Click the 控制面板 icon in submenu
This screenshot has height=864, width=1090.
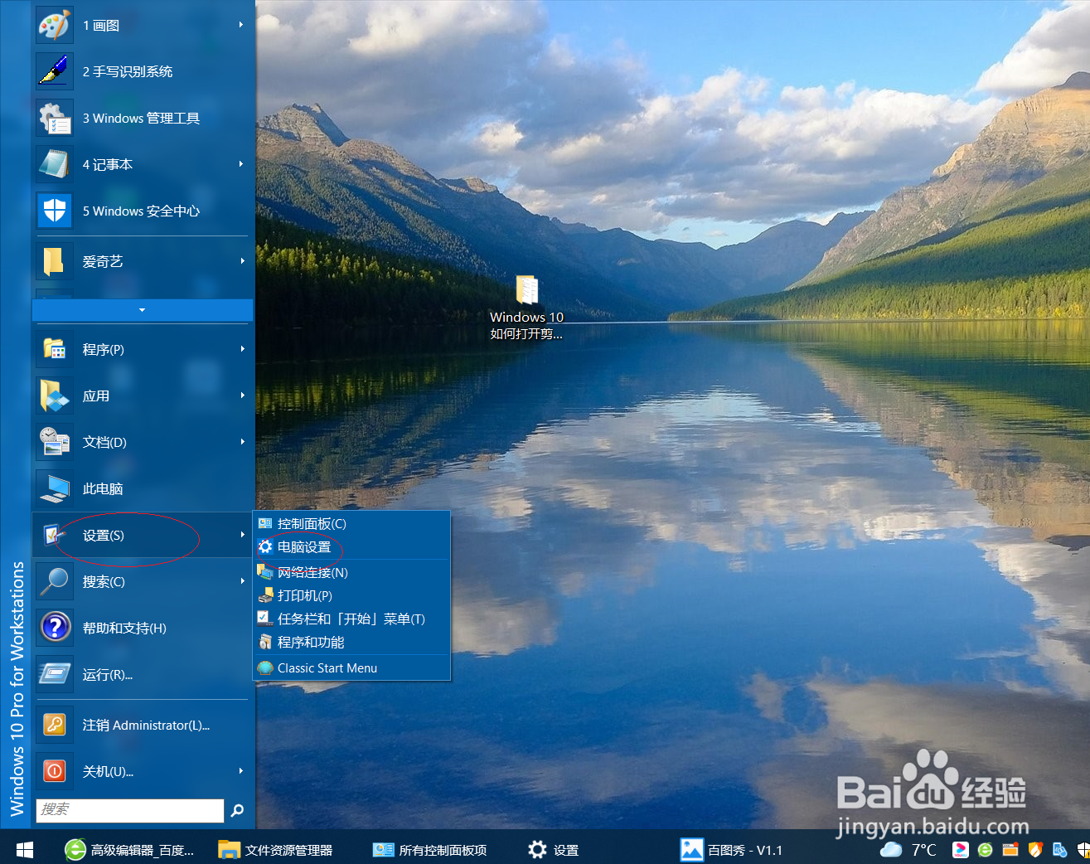pos(265,523)
